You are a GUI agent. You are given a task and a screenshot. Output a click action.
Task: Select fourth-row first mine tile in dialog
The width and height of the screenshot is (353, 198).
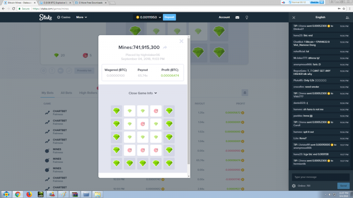(130, 150)
